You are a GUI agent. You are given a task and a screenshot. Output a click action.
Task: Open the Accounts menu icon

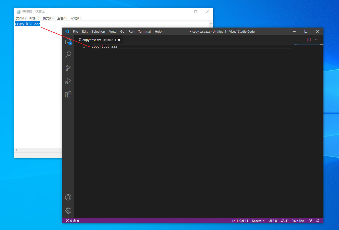pyautogui.click(x=68, y=197)
